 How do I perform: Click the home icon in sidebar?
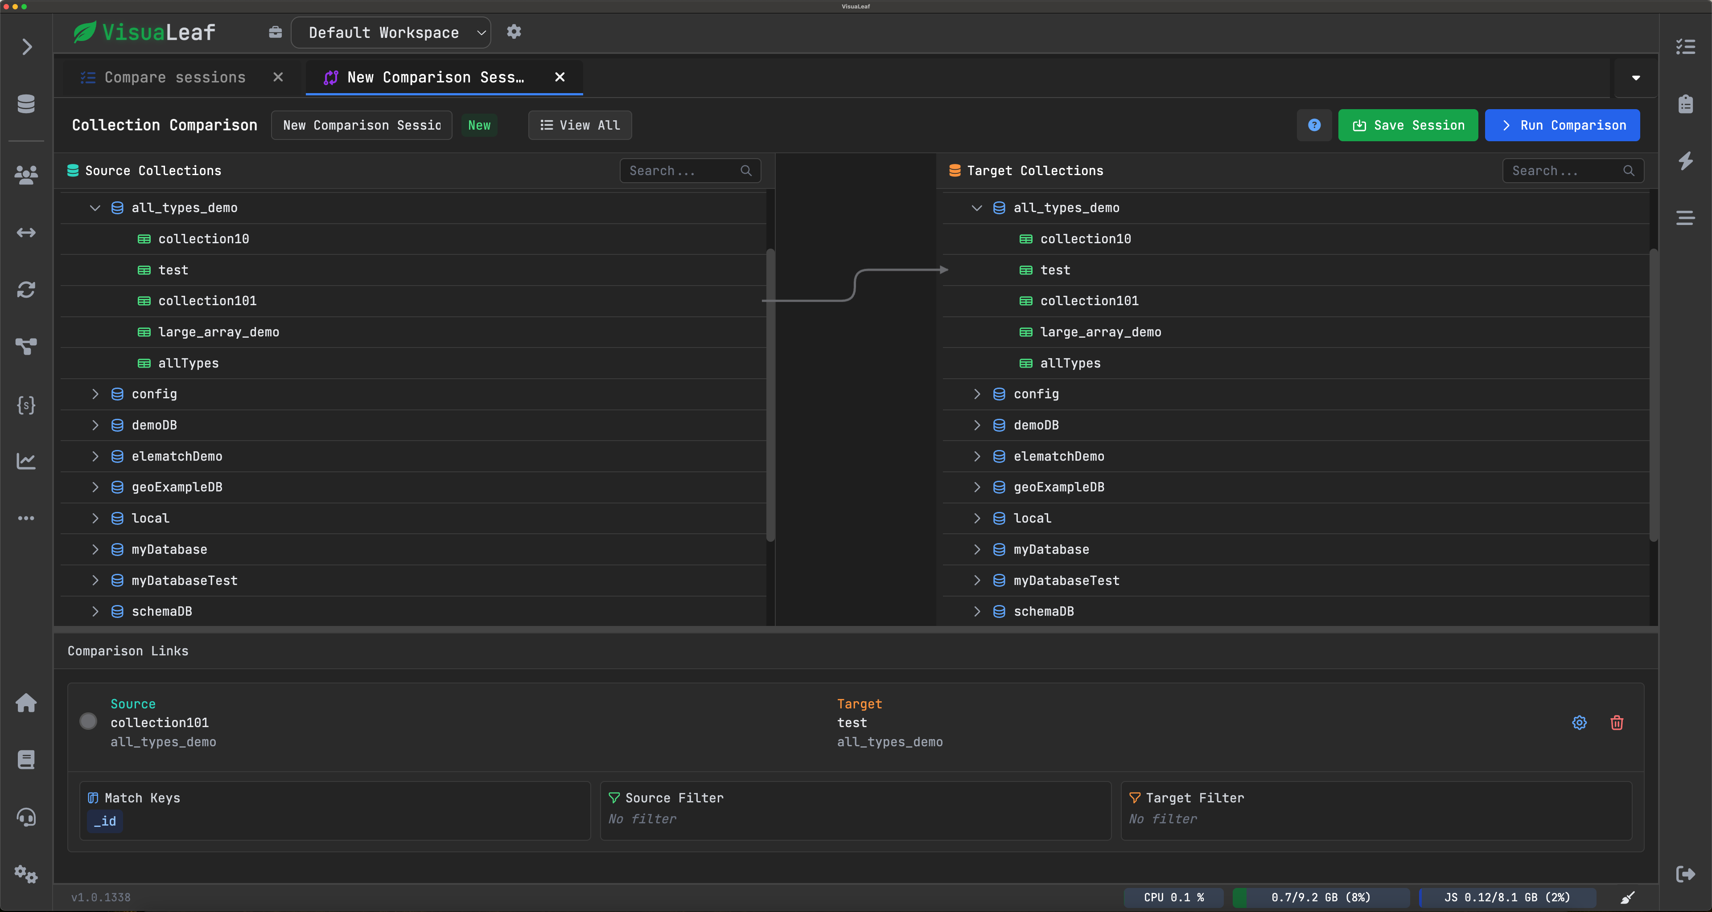pos(26,703)
